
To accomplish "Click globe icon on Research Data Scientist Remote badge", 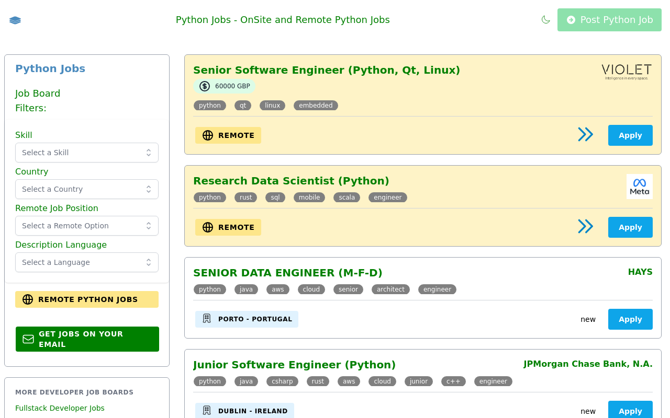I will click(208, 227).
